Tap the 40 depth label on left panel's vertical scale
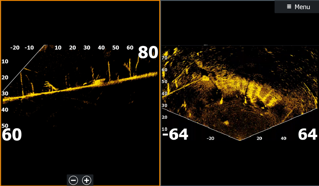The height and width of the screenshot is (186, 319). tap(5, 110)
